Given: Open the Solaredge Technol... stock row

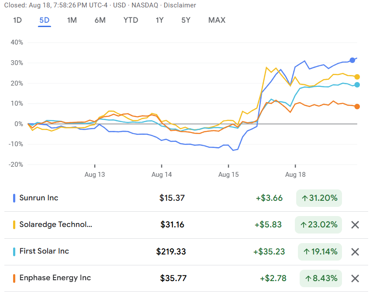Looking at the screenshot, I should coord(186,225).
